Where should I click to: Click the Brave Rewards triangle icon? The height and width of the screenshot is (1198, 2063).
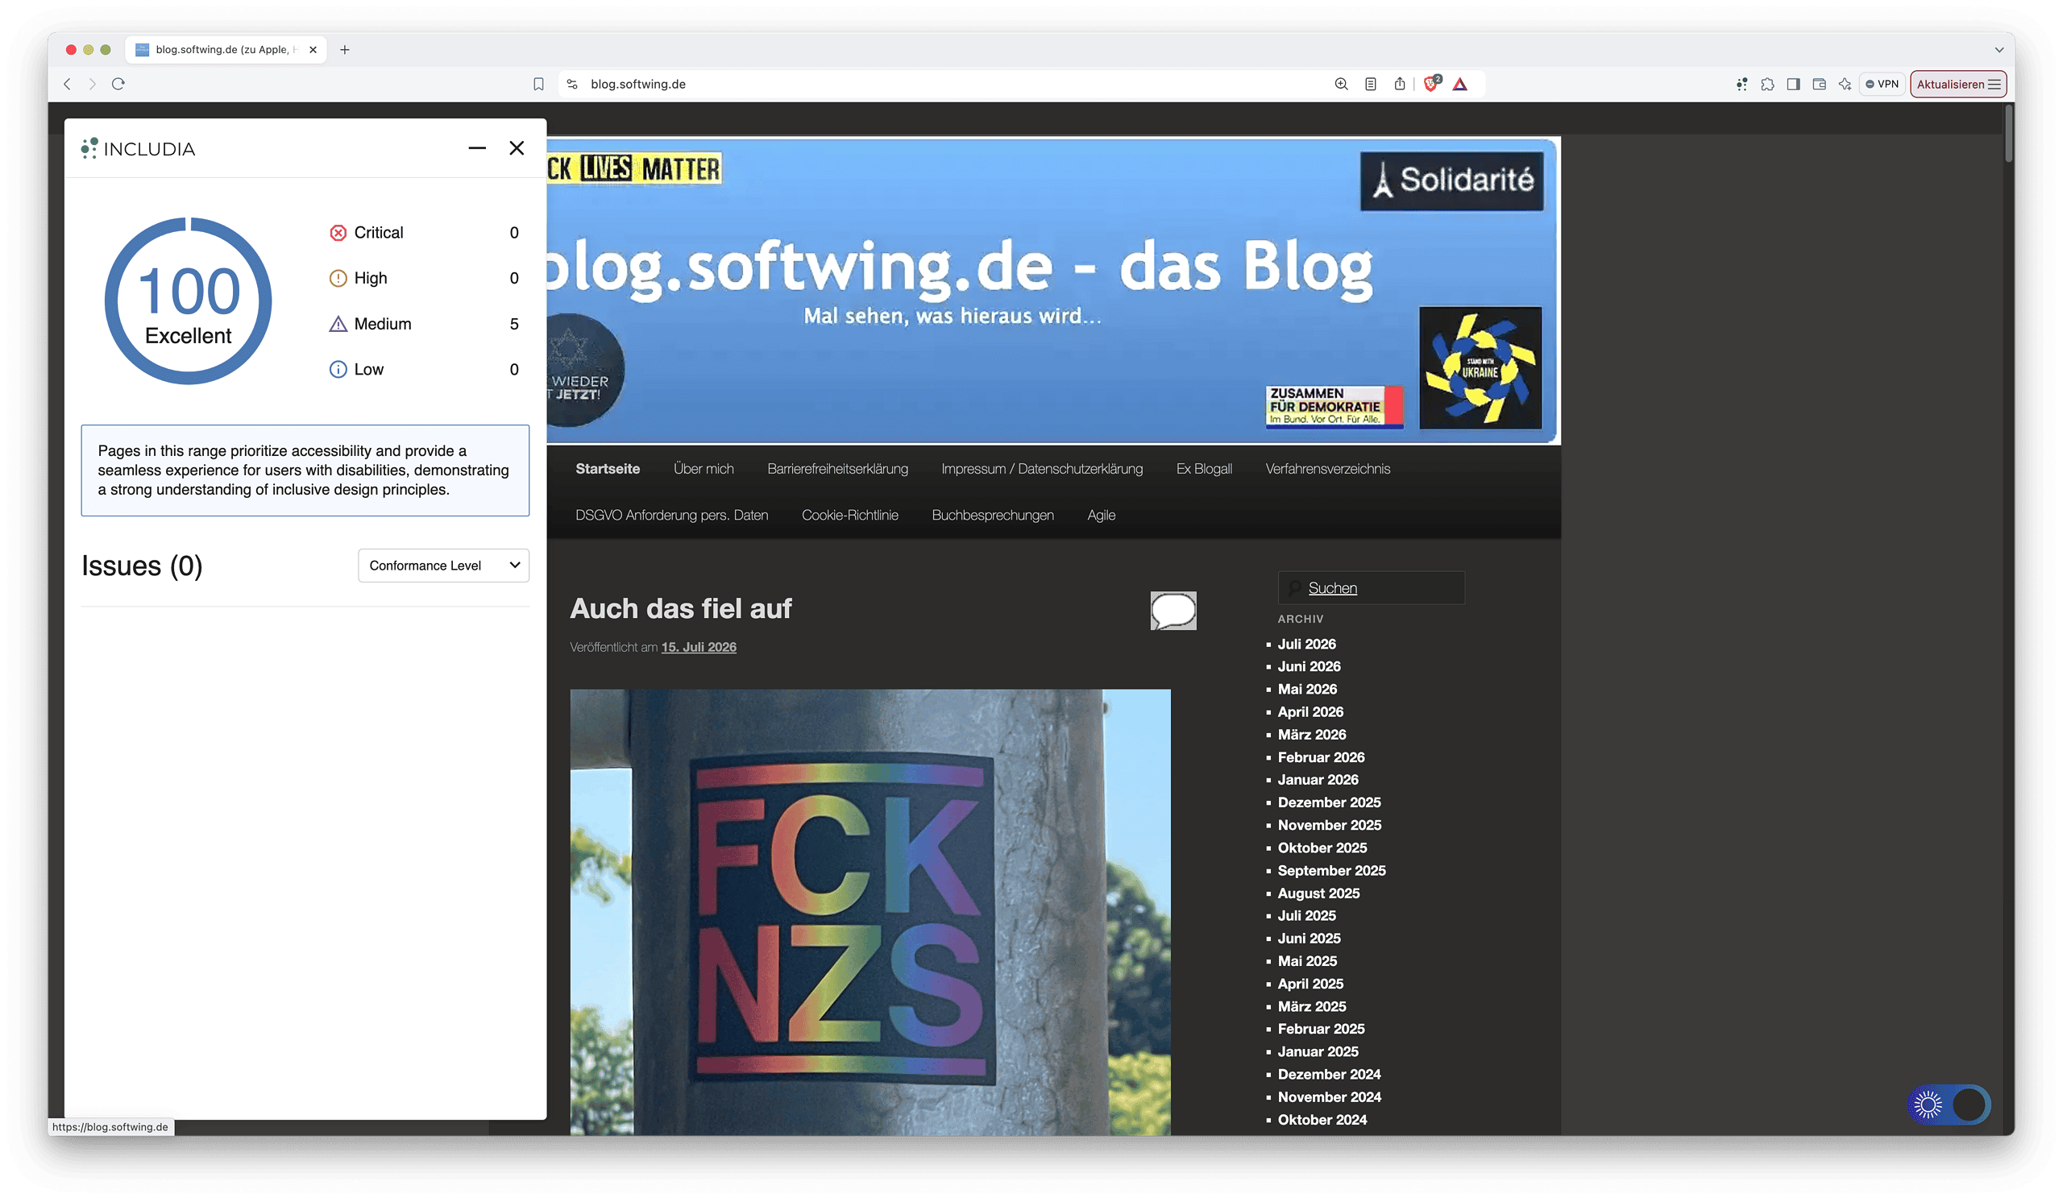[1459, 85]
